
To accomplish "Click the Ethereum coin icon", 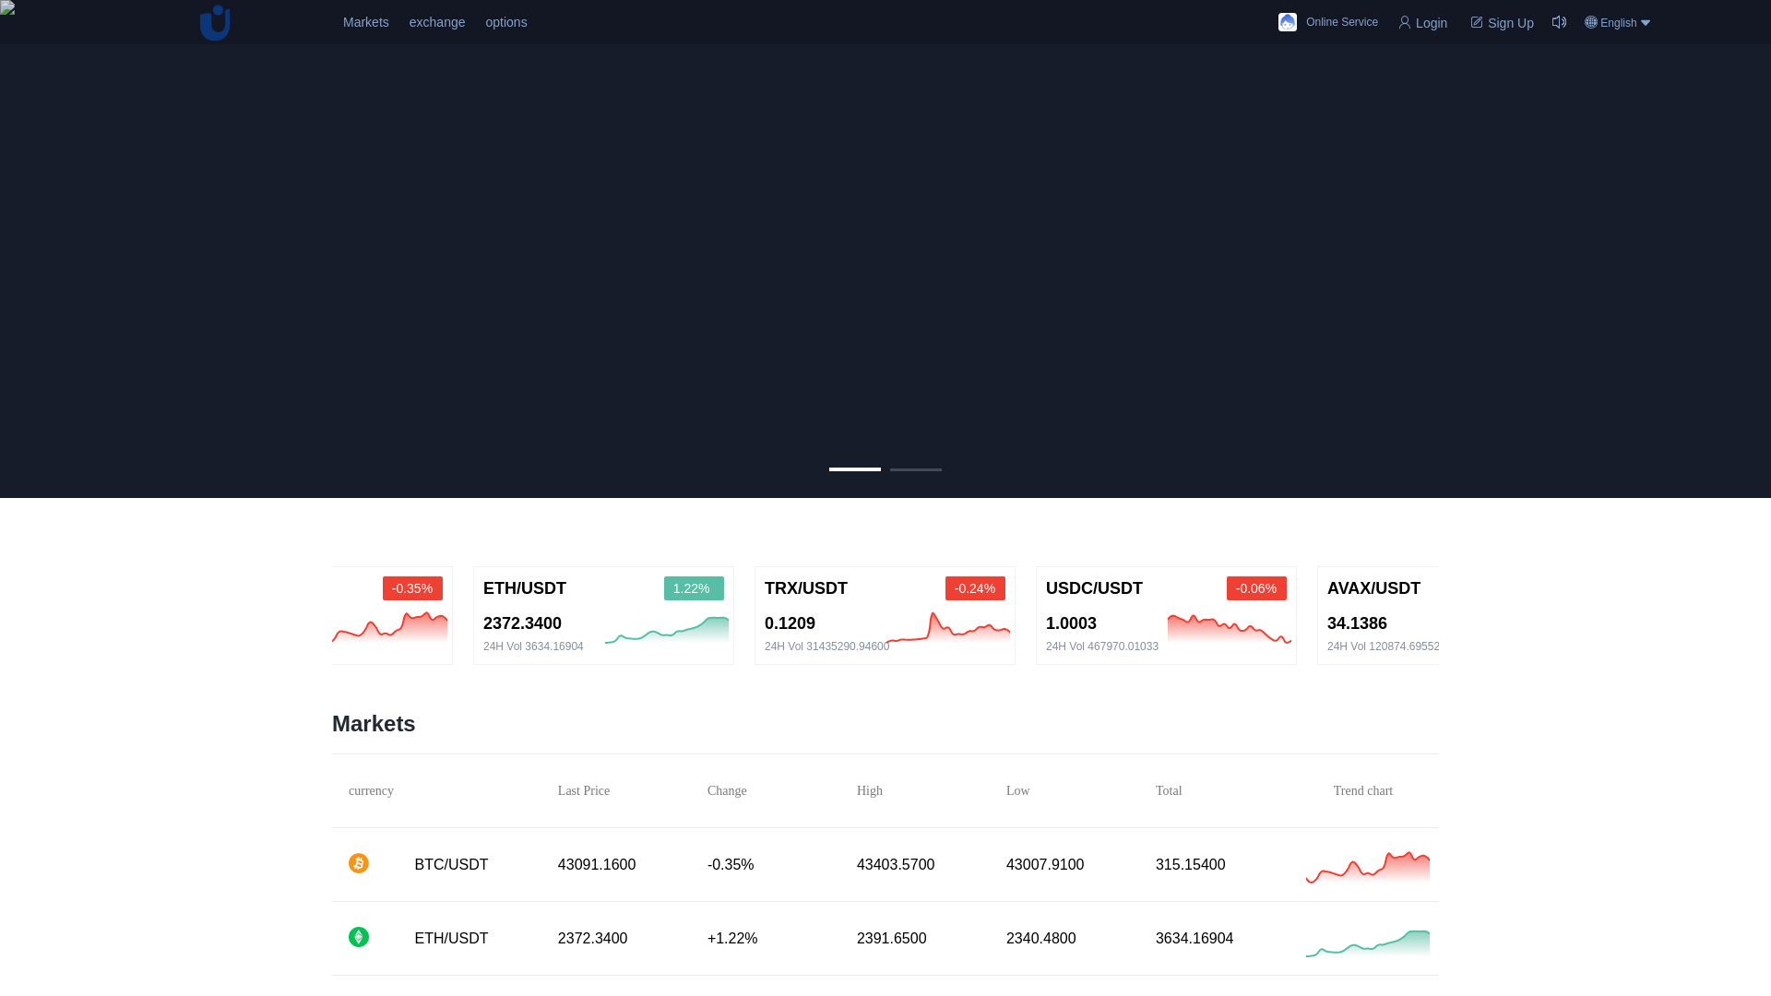I will tap(359, 937).
